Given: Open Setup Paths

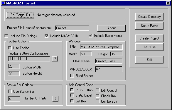Looking at the screenshot, I should point(149,26).
